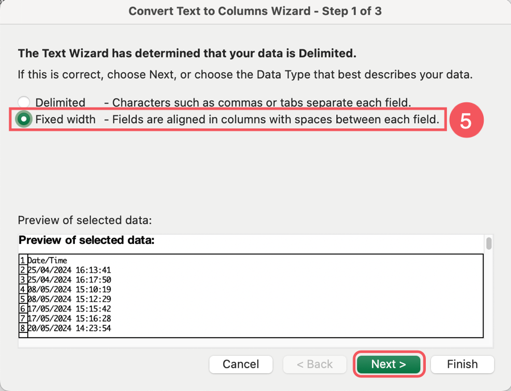511x391 pixels.
Task: Click preview row 25/04/2024 16:13:41
Action: 69,270
